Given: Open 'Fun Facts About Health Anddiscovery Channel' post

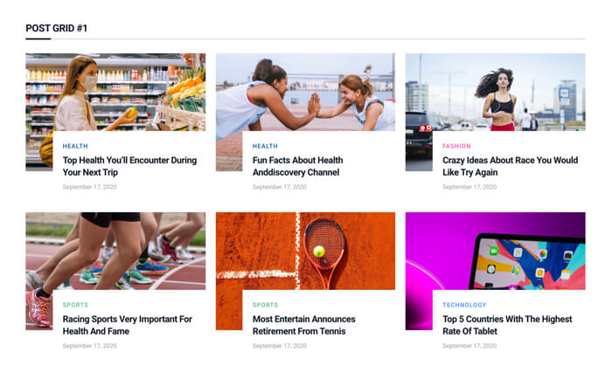Looking at the screenshot, I should point(298,166).
